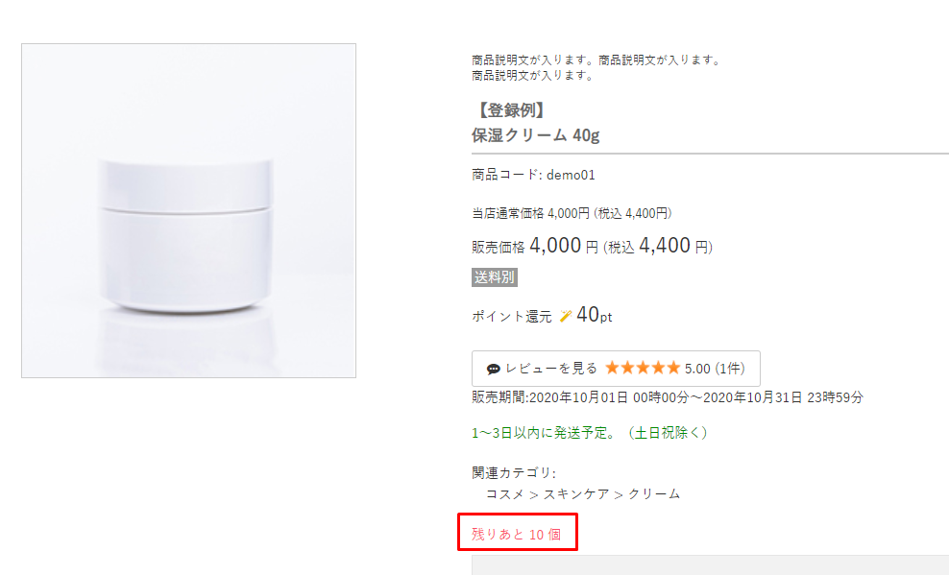Click the fifth orange rating star

click(x=673, y=368)
